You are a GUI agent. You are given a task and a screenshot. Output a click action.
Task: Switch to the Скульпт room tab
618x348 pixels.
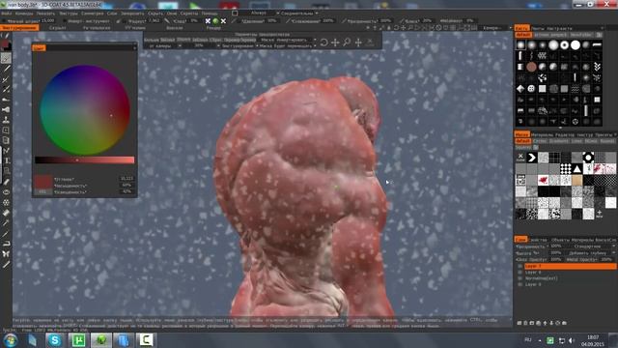(x=58, y=28)
